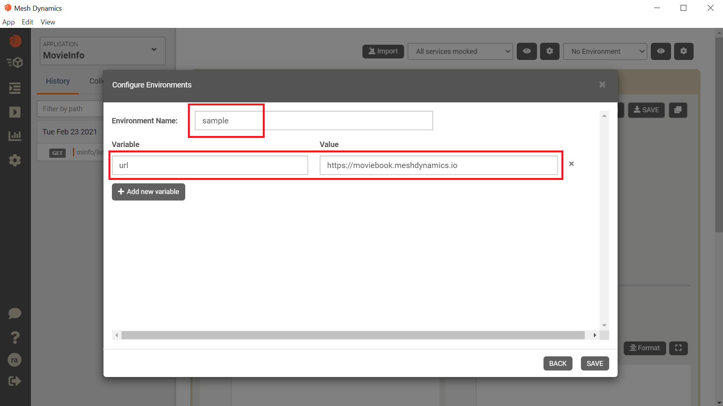This screenshot has height=406, width=723.
Task: Click the Import button
Action: click(x=383, y=51)
